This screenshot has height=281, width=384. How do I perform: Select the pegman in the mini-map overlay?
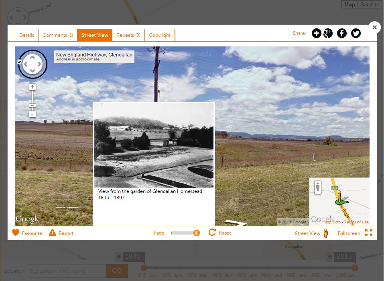(317, 187)
